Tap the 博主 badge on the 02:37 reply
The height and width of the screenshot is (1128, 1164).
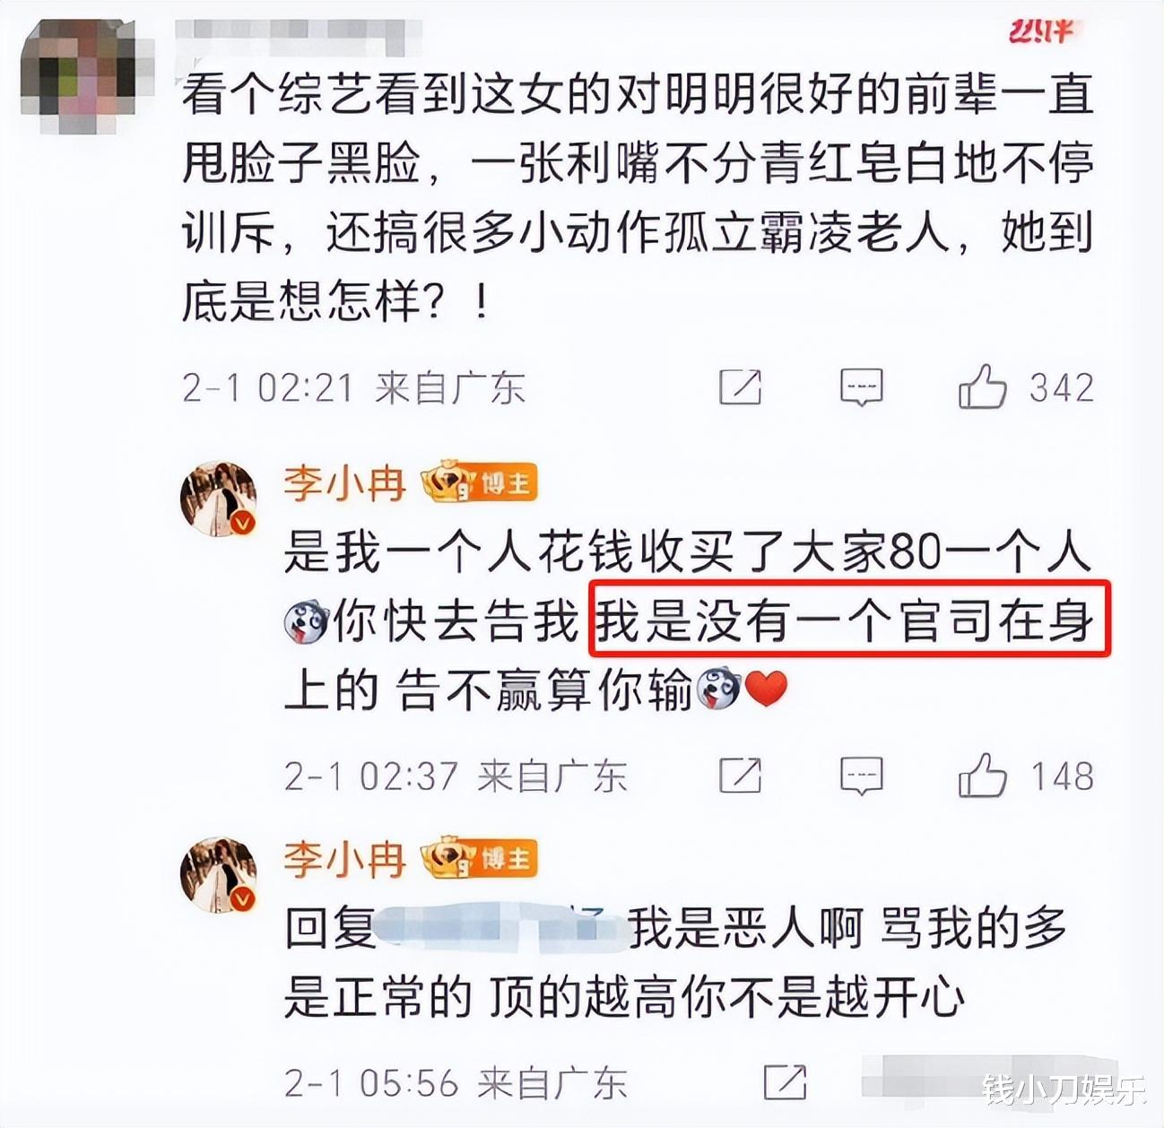[x=480, y=483]
